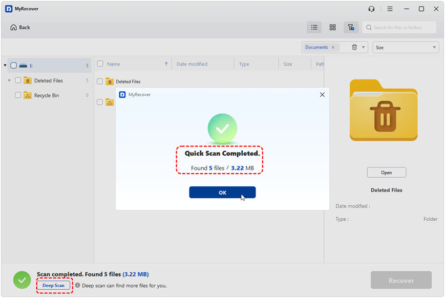Click the Deleted Files folder icon in the tree
Screen dimensions: 445x298
pos(28,80)
